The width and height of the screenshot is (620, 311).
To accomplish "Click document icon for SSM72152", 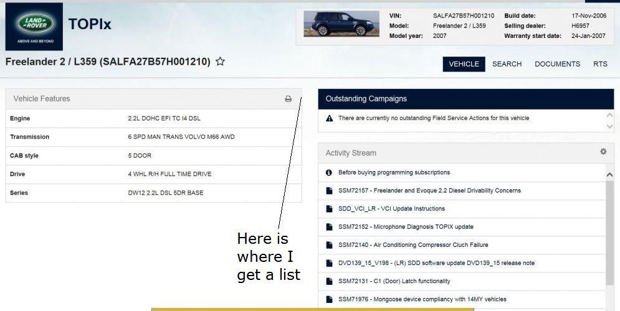I will (x=329, y=227).
